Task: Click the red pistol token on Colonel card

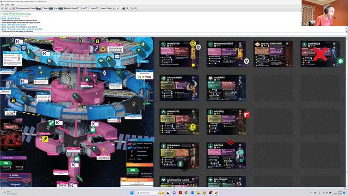Action: click(246, 114)
